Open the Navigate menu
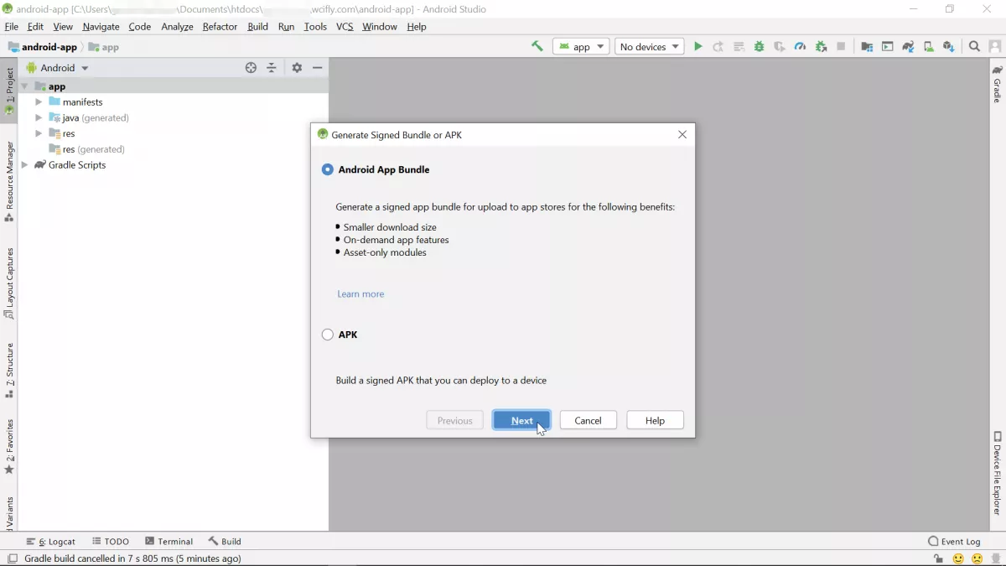1006x566 pixels. point(101,27)
